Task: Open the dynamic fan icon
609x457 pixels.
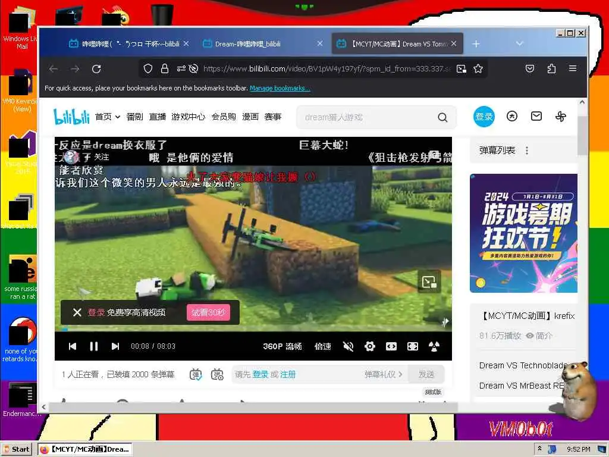Action: (560, 116)
